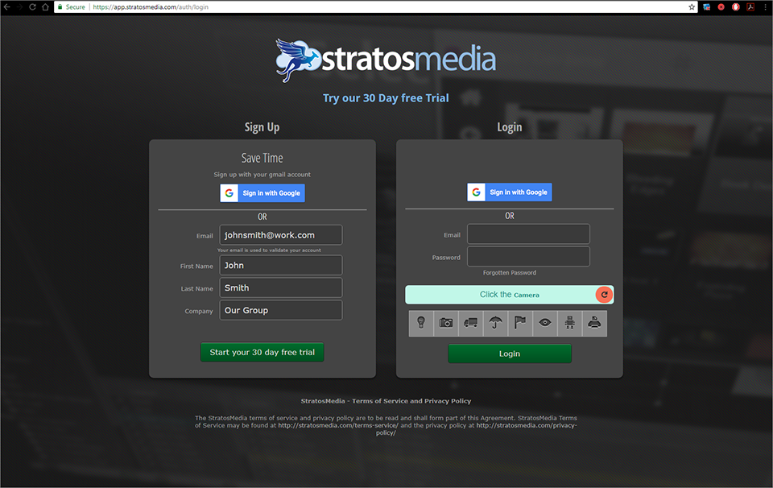Viewport: 773px width, 488px height.
Task: Click the lightbulb icon in the captcha
Action: click(x=421, y=323)
